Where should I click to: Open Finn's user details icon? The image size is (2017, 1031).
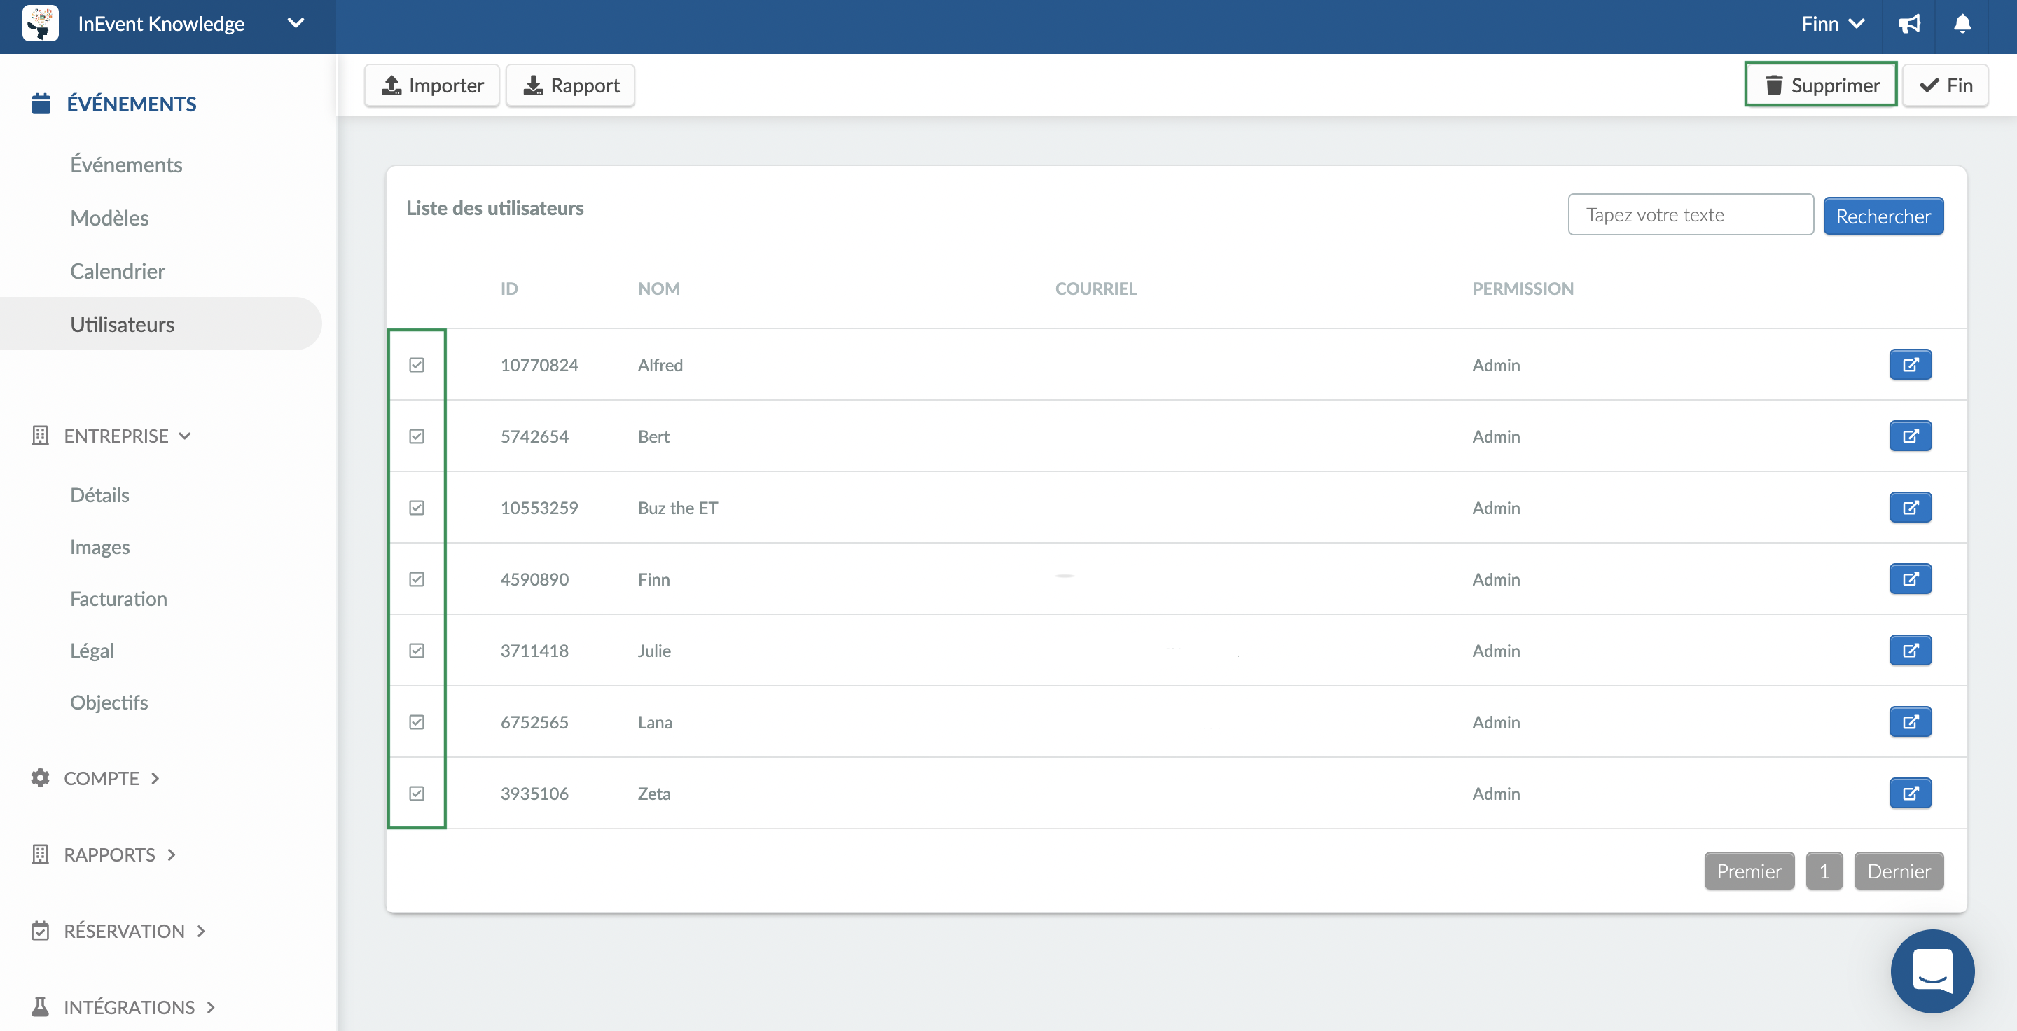[1911, 579]
